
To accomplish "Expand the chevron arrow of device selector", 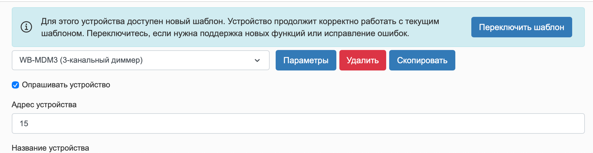I will click(257, 61).
